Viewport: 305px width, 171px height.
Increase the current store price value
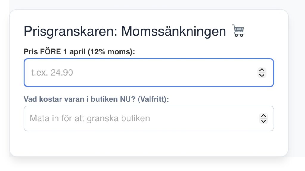pyautogui.click(x=263, y=116)
